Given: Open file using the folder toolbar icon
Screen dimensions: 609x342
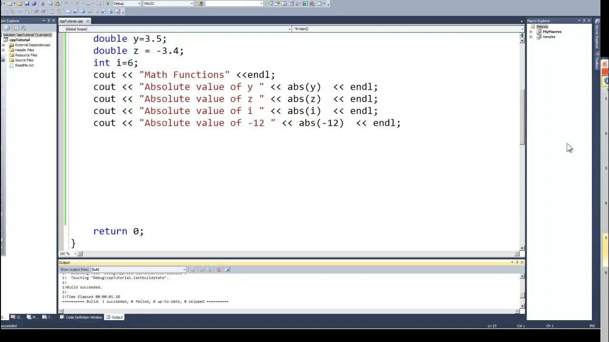Looking at the screenshot, I should pyautogui.click(x=20, y=3).
